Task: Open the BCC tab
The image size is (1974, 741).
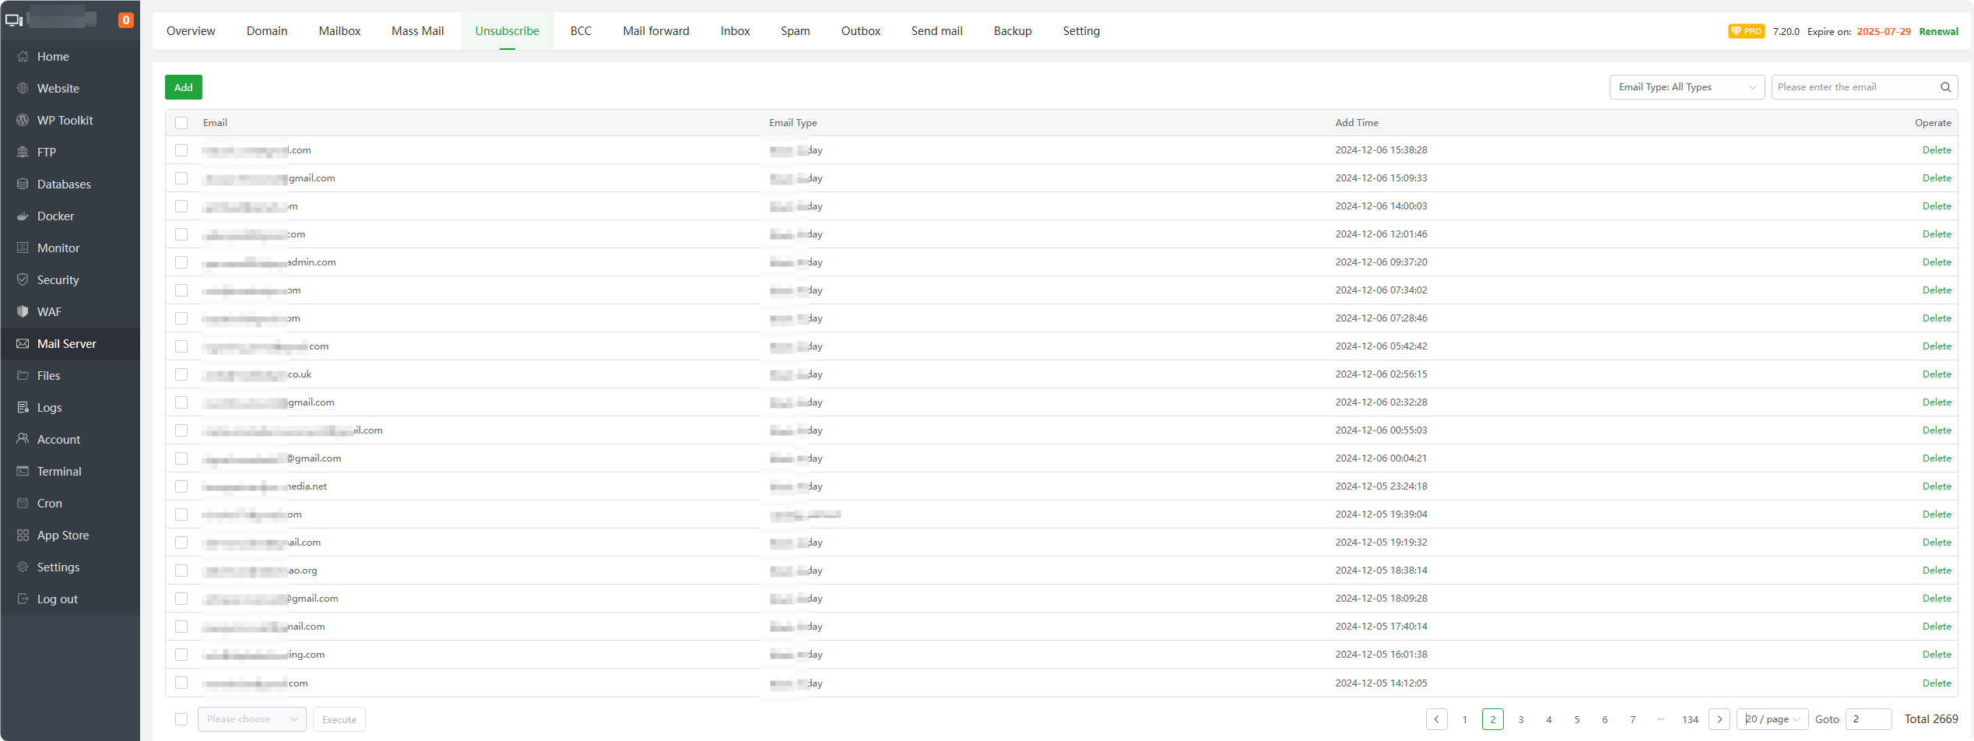Action: (581, 31)
